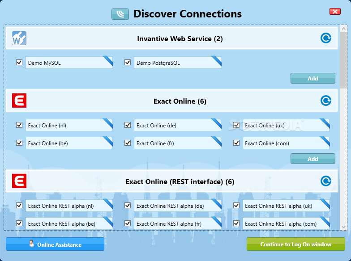Uncheck the Demo MySQL checkbox
Screen dimensions: 351x261
[x=19, y=63]
